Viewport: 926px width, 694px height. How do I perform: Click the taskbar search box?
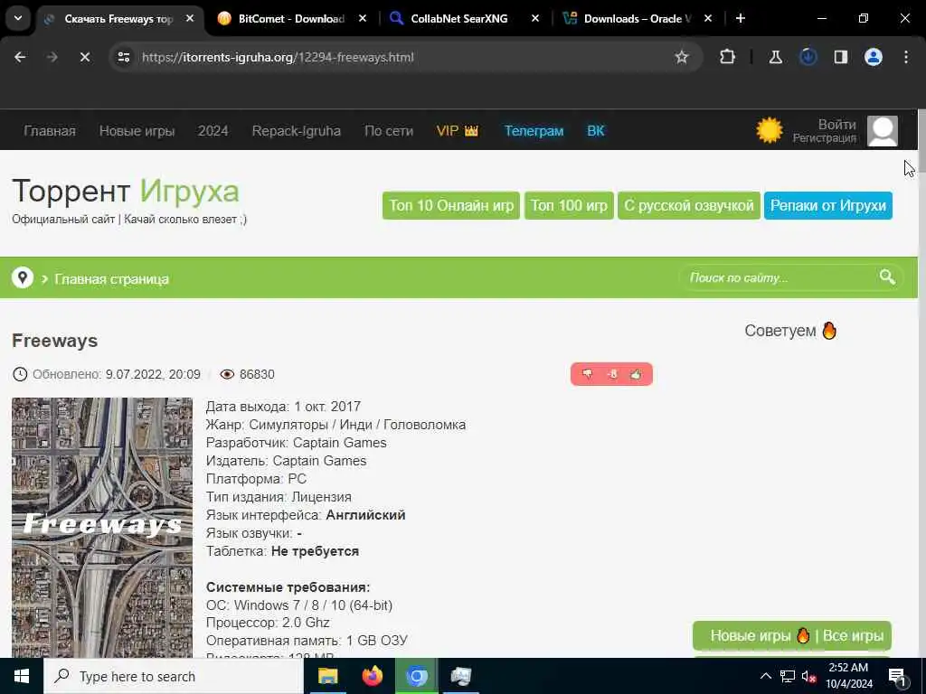(173, 676)
